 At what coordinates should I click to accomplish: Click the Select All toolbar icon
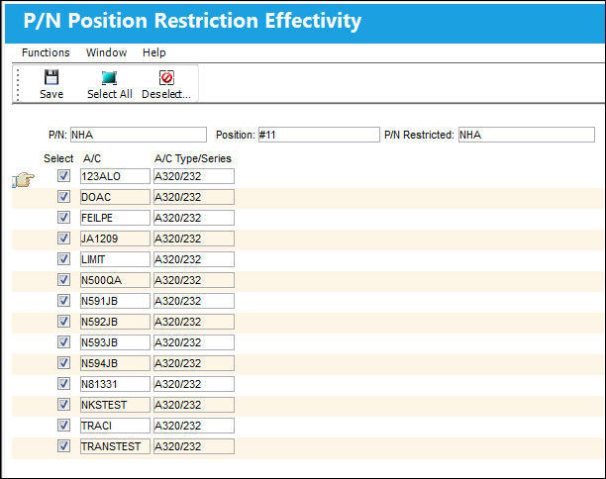(109, 77)
